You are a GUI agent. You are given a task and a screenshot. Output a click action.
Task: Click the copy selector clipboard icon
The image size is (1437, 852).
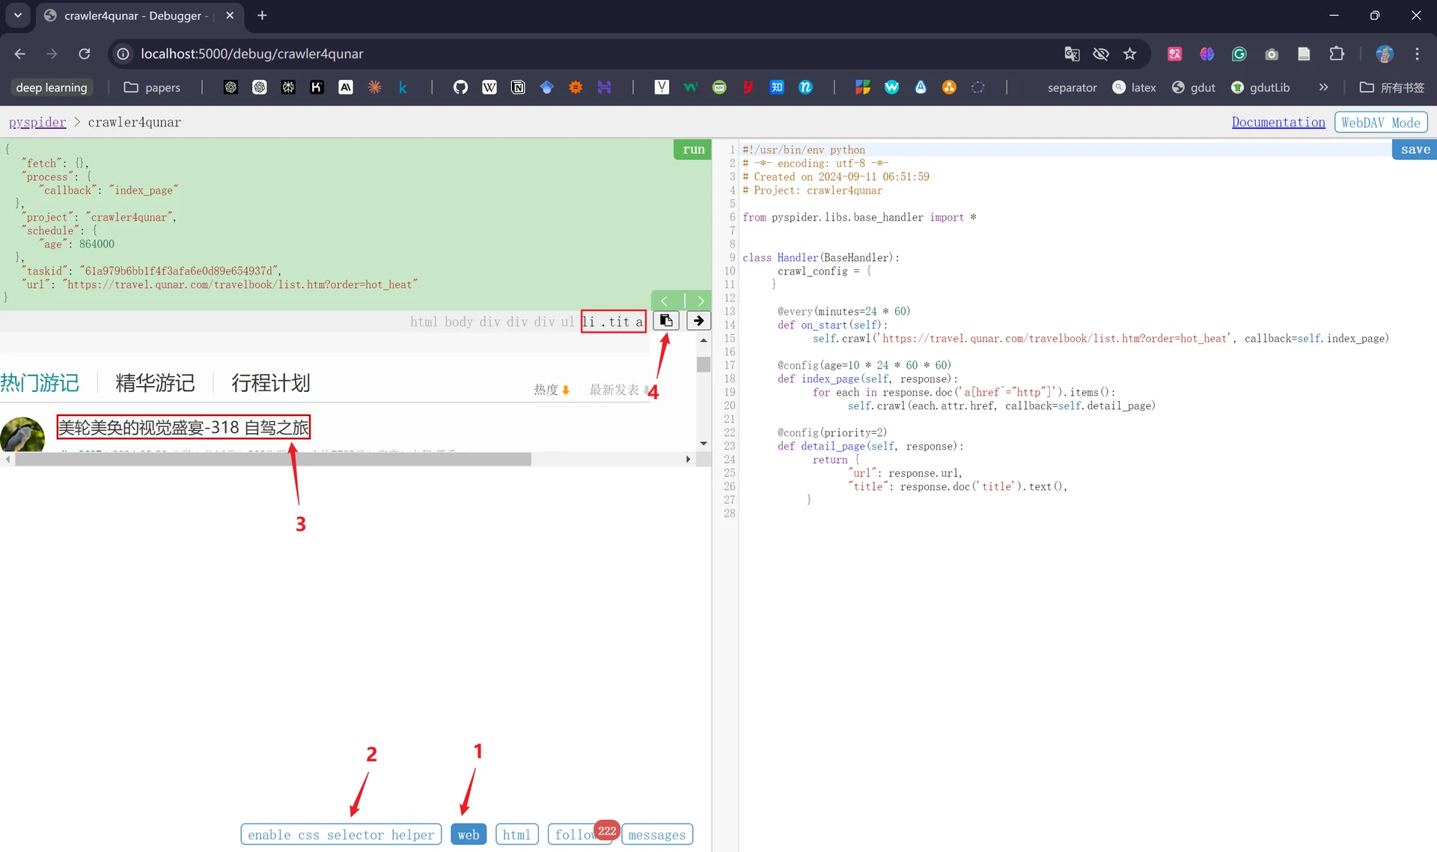coord(666,321)
